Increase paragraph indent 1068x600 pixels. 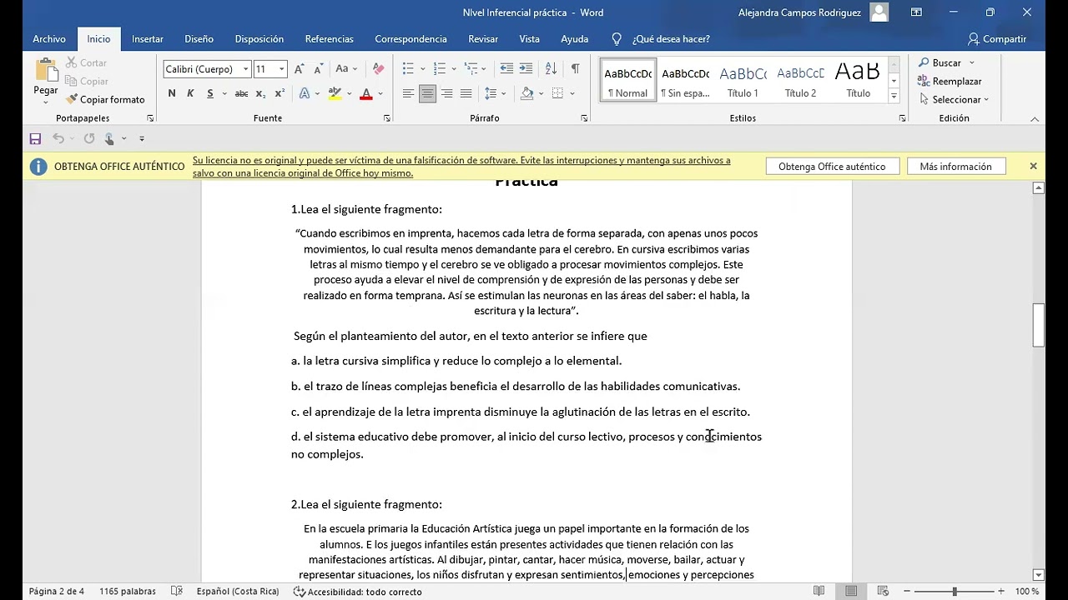pyautogui.click(x=526, y=69)
